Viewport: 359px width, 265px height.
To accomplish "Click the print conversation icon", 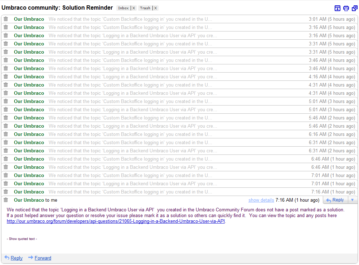I will click(x=346, y=9).
